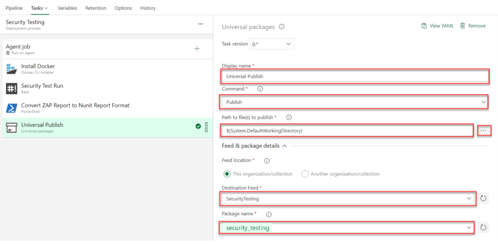Switch to the Variables tab

click(x=67, y=8)
